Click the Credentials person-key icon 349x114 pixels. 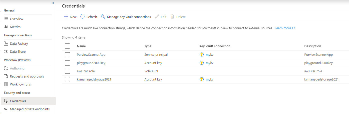click(6, 101)
